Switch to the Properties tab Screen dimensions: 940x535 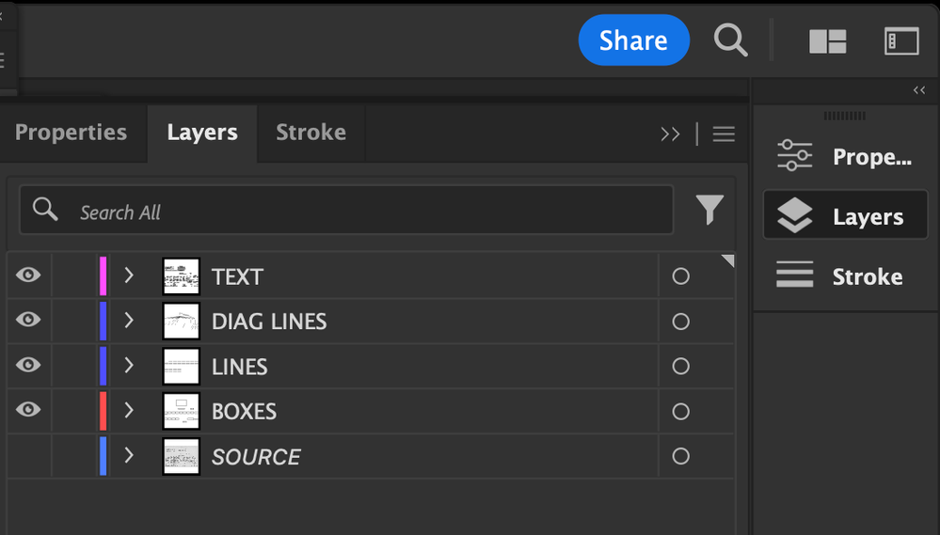click(71, 133)
